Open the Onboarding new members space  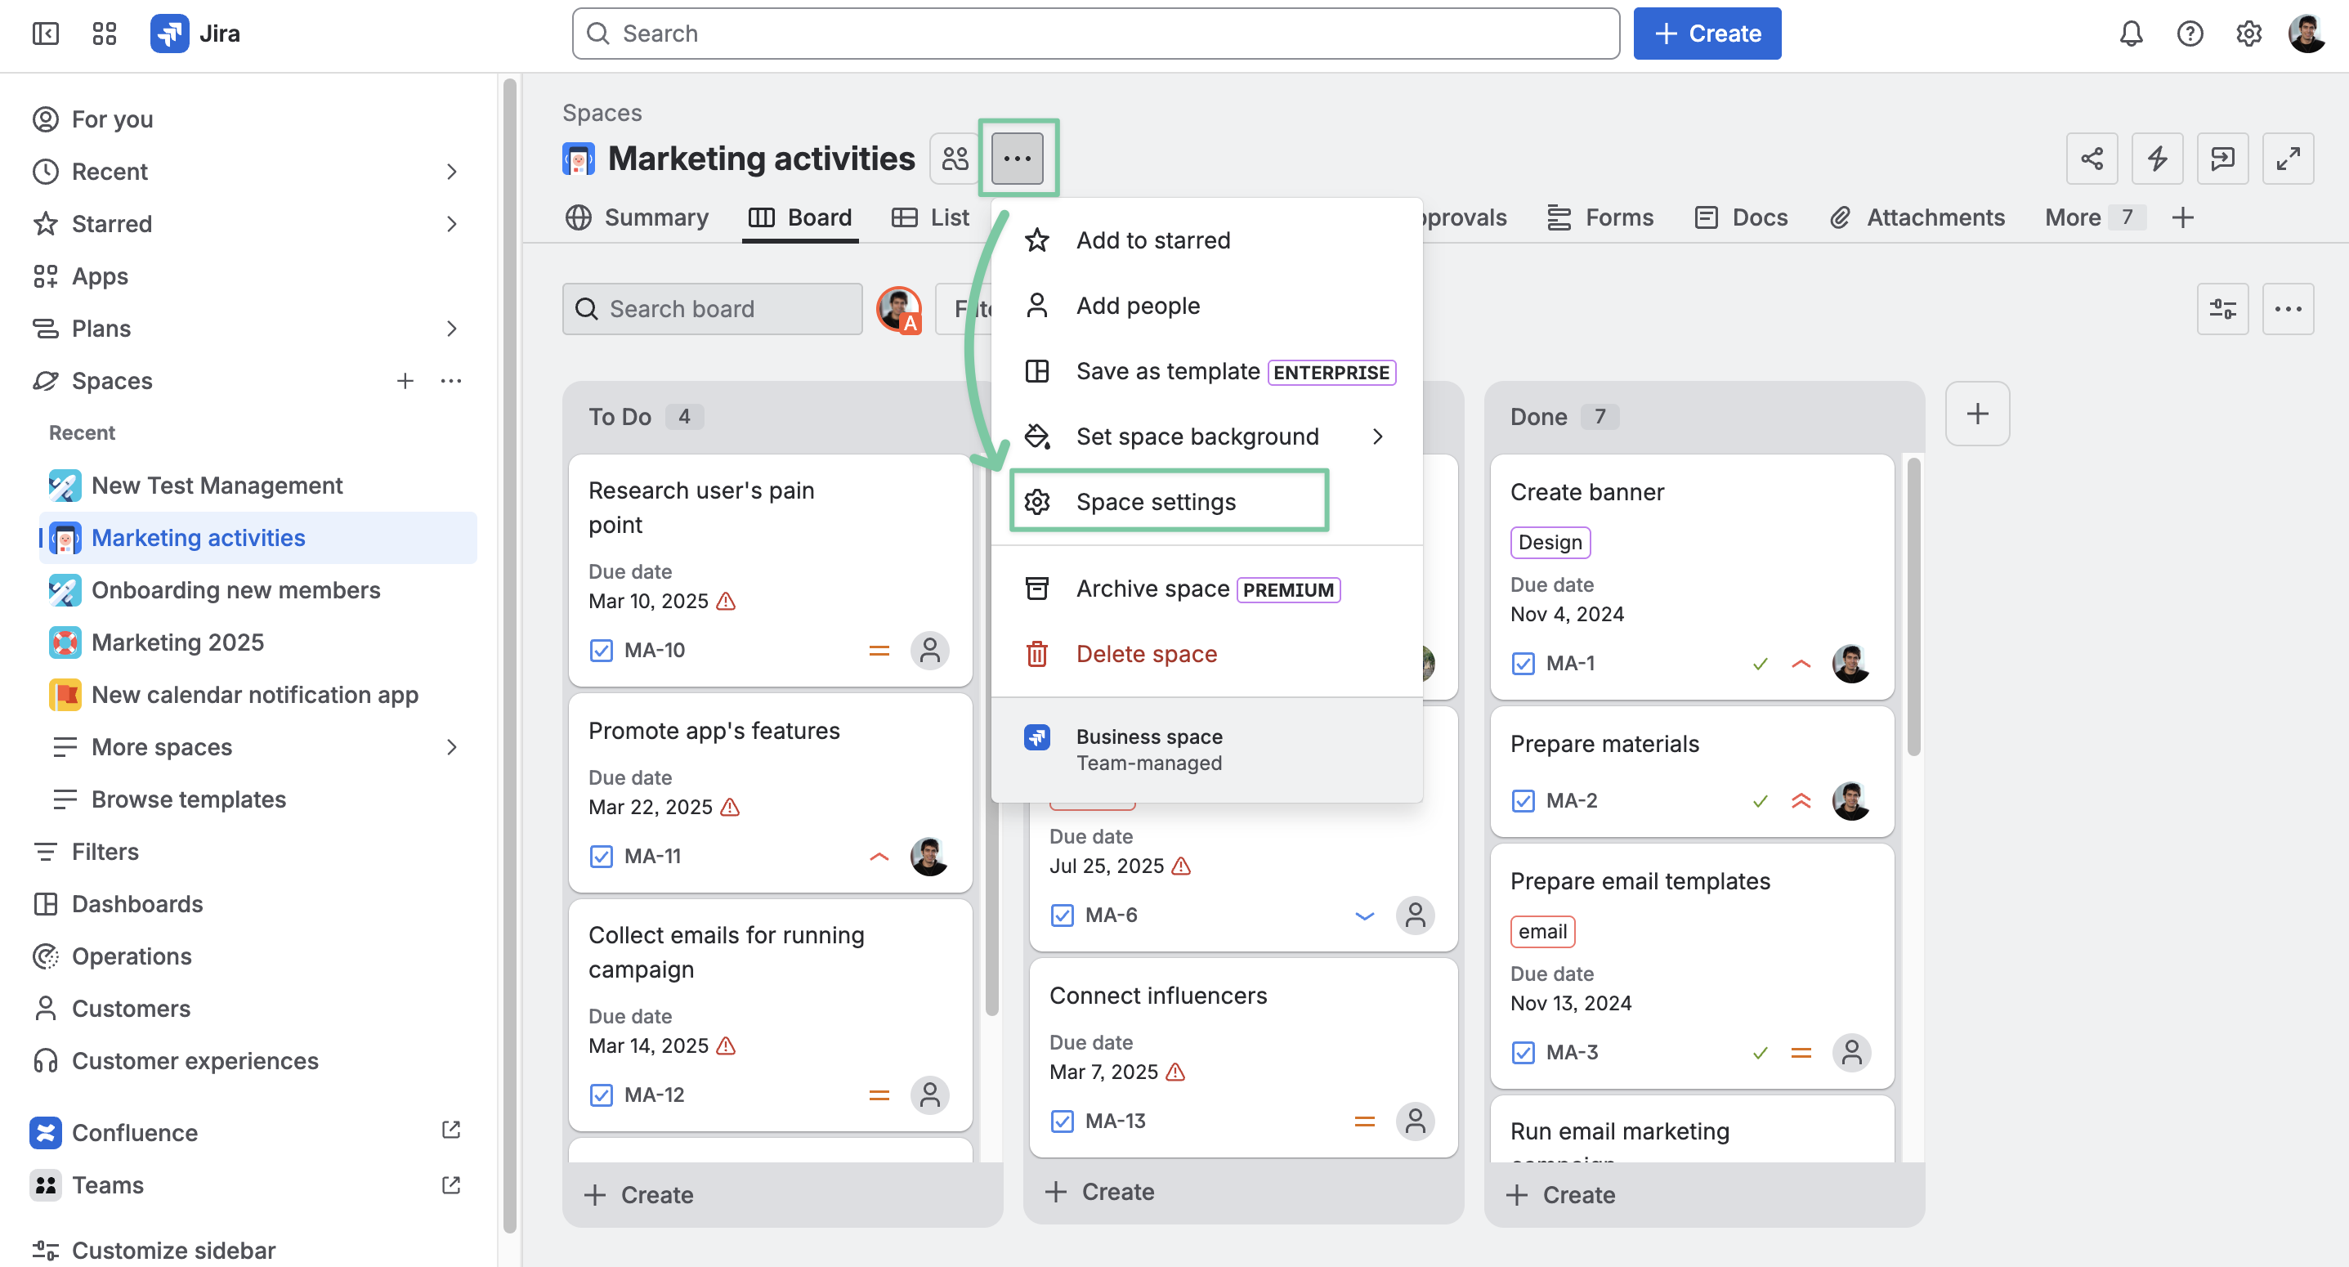235,590
